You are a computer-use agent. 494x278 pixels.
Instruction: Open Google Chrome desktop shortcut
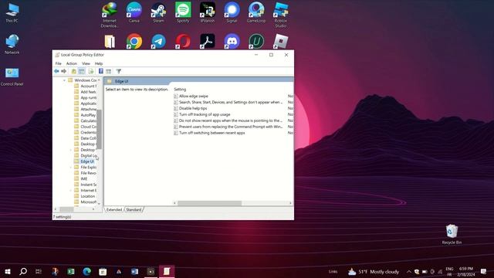[134, 41]
